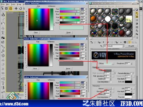This screenshot has height=107, width=143.
Task: Enable Fresnel reflections checkbox
Action: 132,73
